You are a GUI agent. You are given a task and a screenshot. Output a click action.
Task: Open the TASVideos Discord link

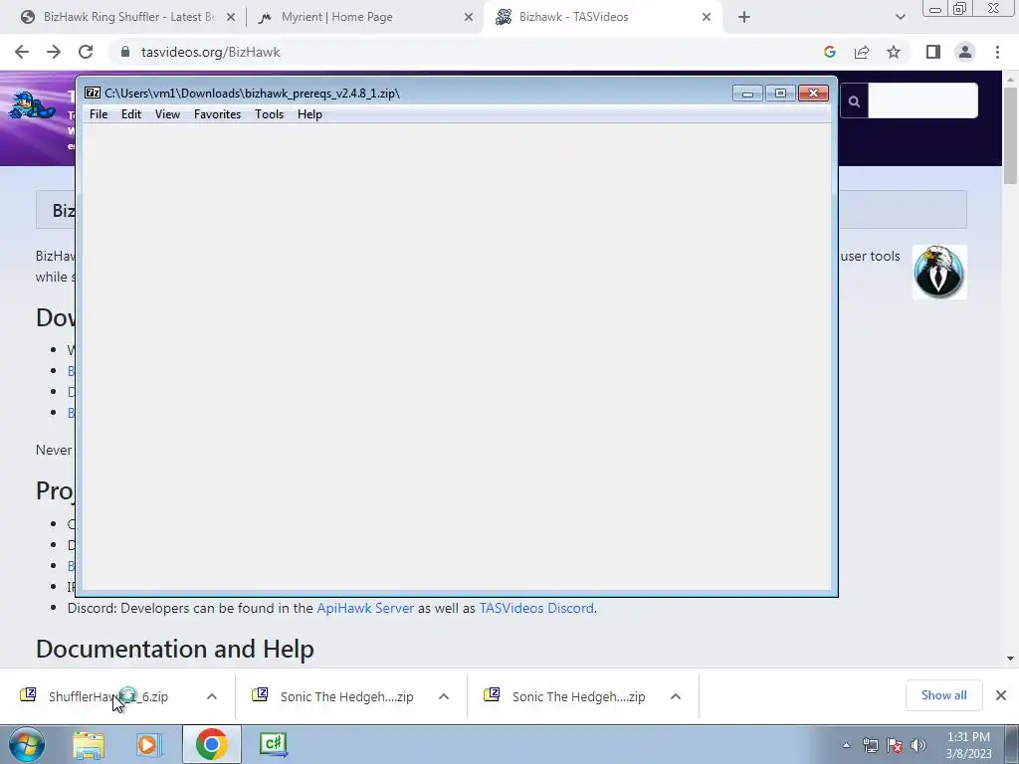[536, 608]
